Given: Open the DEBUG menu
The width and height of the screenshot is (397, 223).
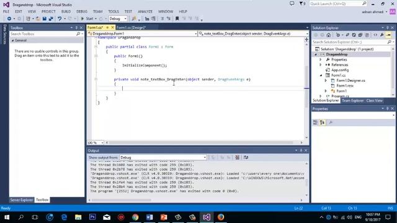Looking at the screenshot, I should tap(82, 12).
